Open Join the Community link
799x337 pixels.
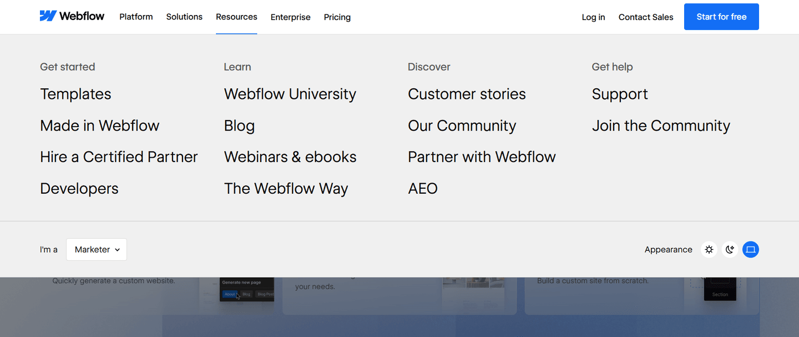[661, 126]
